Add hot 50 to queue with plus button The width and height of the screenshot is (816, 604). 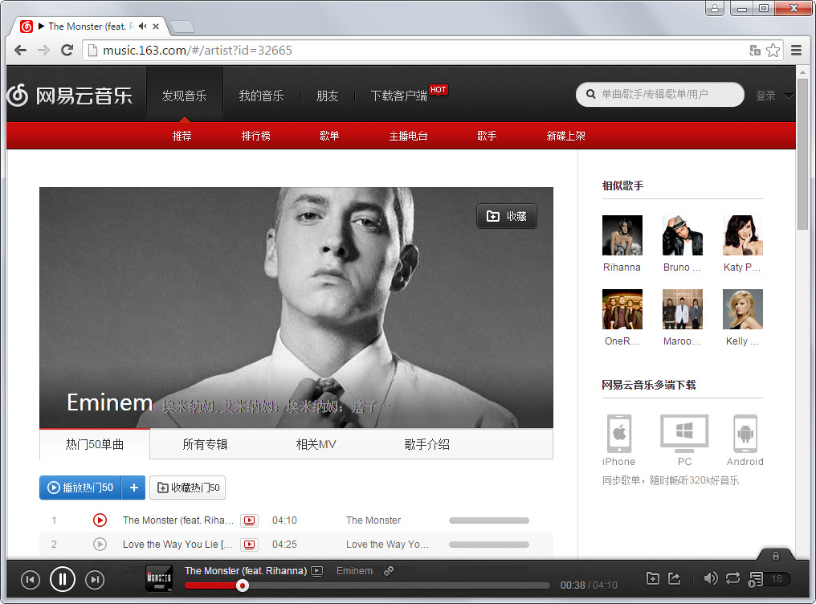point(134,488)
